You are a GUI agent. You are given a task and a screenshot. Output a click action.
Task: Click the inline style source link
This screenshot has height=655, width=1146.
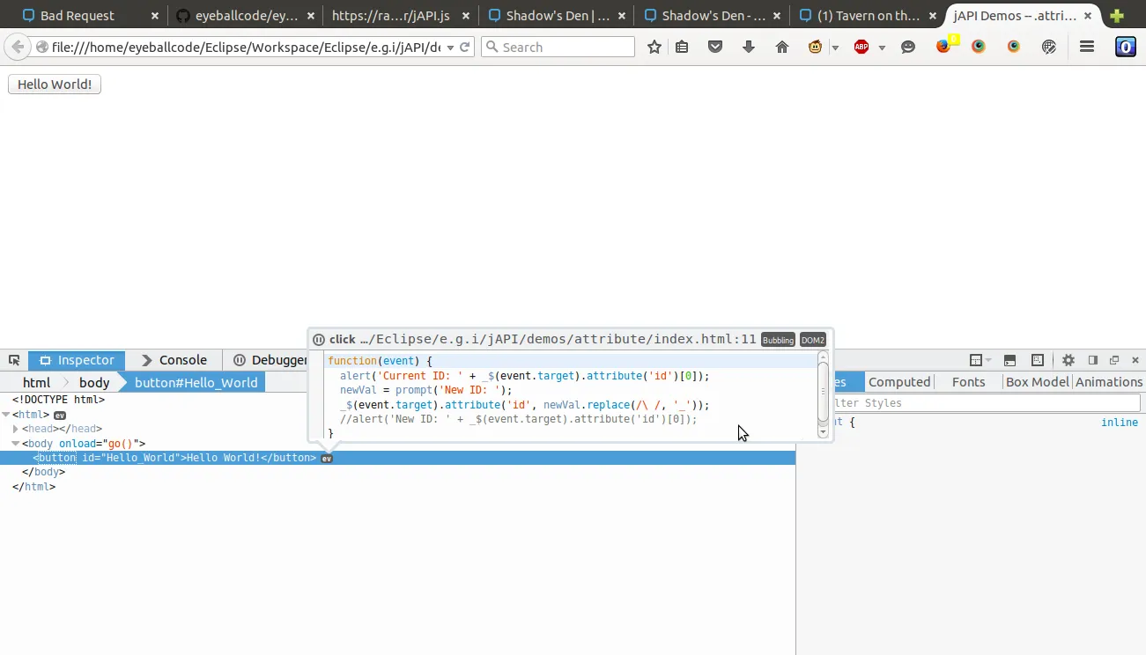tap(1120, 423)
